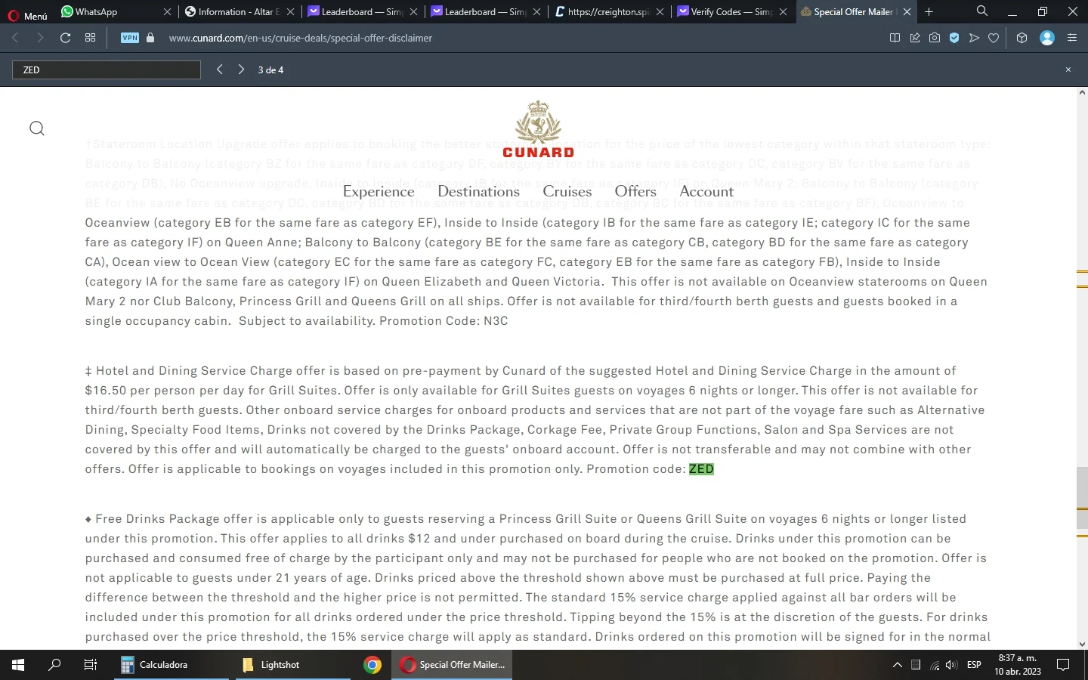
Task: Take a snapshot with camera icon
Action: pyautogui.click(x=935, y=38)
